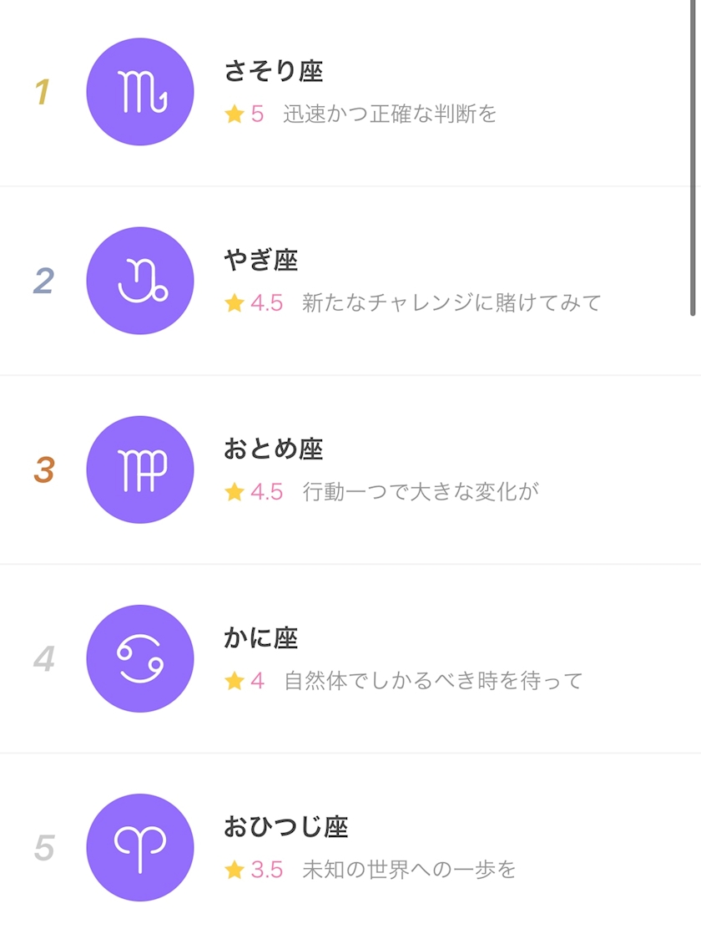Tap the Aries zodiac symbol icon

tap(140, 847)
